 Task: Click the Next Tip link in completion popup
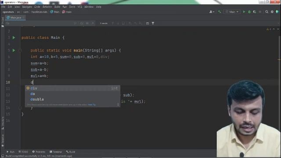click(x=92, y=104)
